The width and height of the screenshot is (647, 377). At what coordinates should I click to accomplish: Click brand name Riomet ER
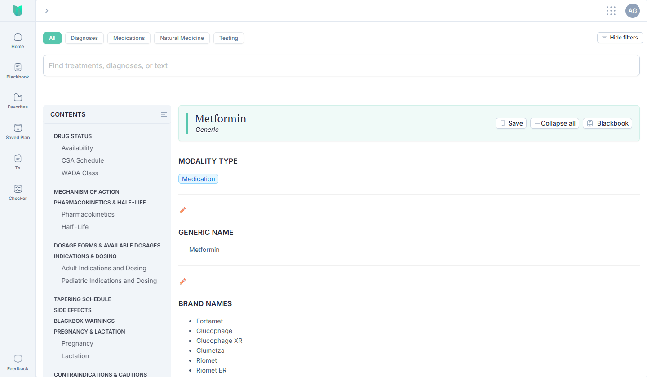[x=211, y=370]
